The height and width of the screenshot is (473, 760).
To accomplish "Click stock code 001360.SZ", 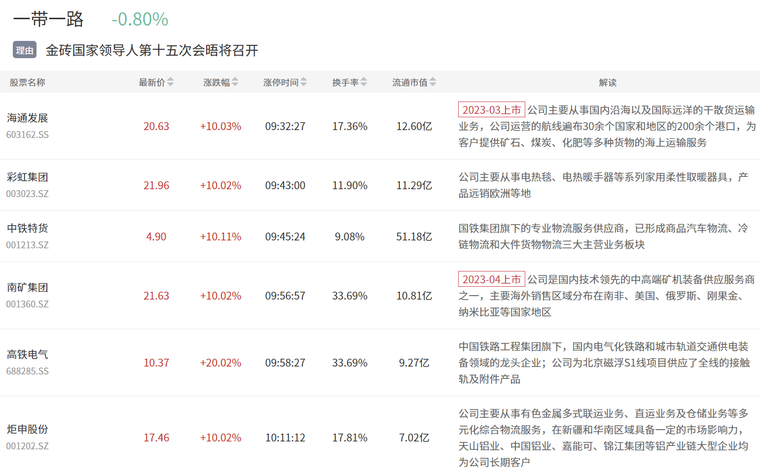I will click(x=28, y=304).
